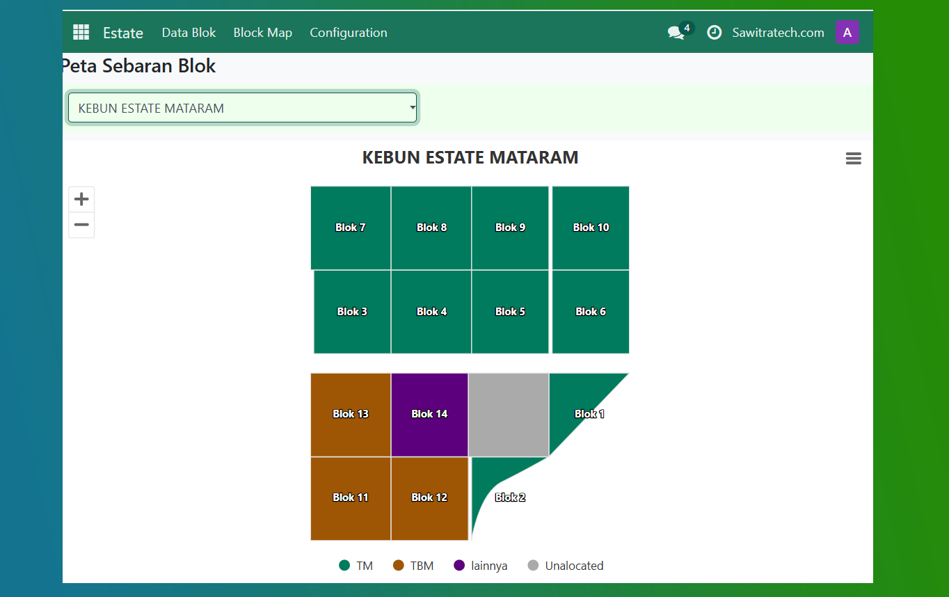Toggle TM series in the legend
This screenshot has height=597, width=949.
click(356, 566)
